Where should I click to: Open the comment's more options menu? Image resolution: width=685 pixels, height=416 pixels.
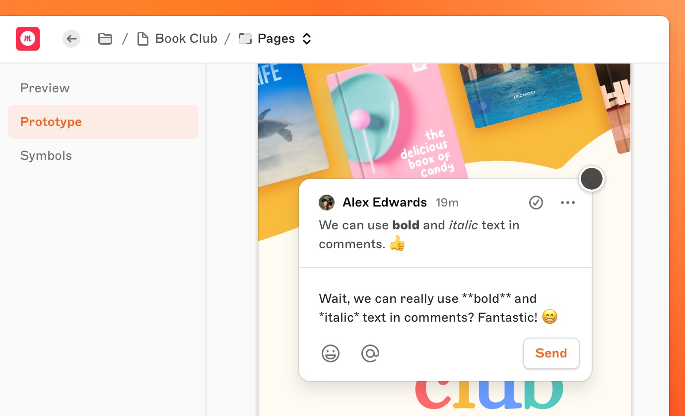567,203
